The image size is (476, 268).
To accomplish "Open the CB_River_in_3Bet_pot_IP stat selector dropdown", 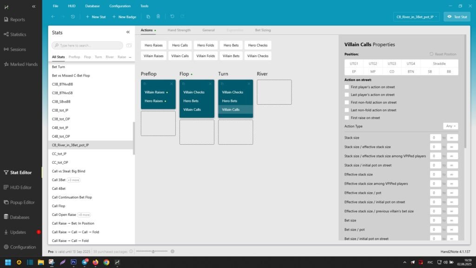I will (x=416, y=17).
